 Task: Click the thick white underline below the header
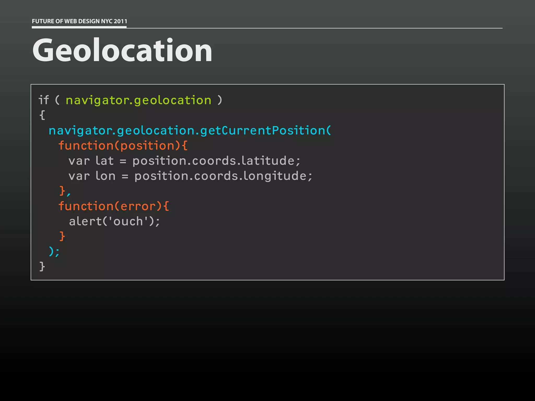79,27
